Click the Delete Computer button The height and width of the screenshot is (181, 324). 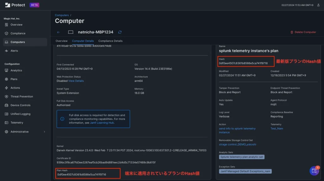tap(303, 32)
